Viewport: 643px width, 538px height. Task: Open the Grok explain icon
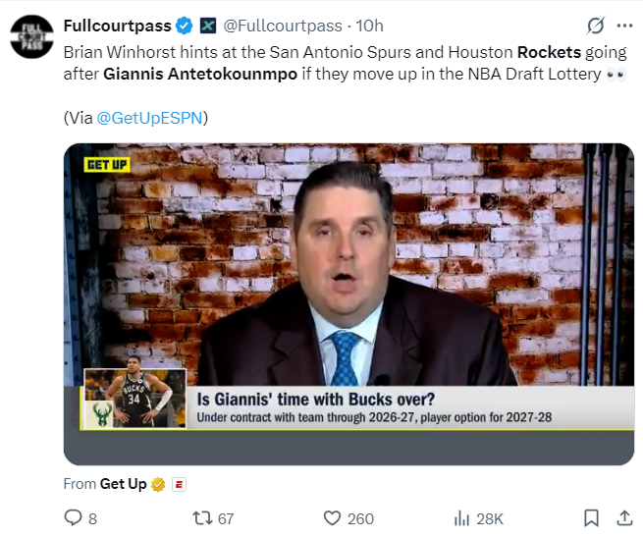[596, 26]
